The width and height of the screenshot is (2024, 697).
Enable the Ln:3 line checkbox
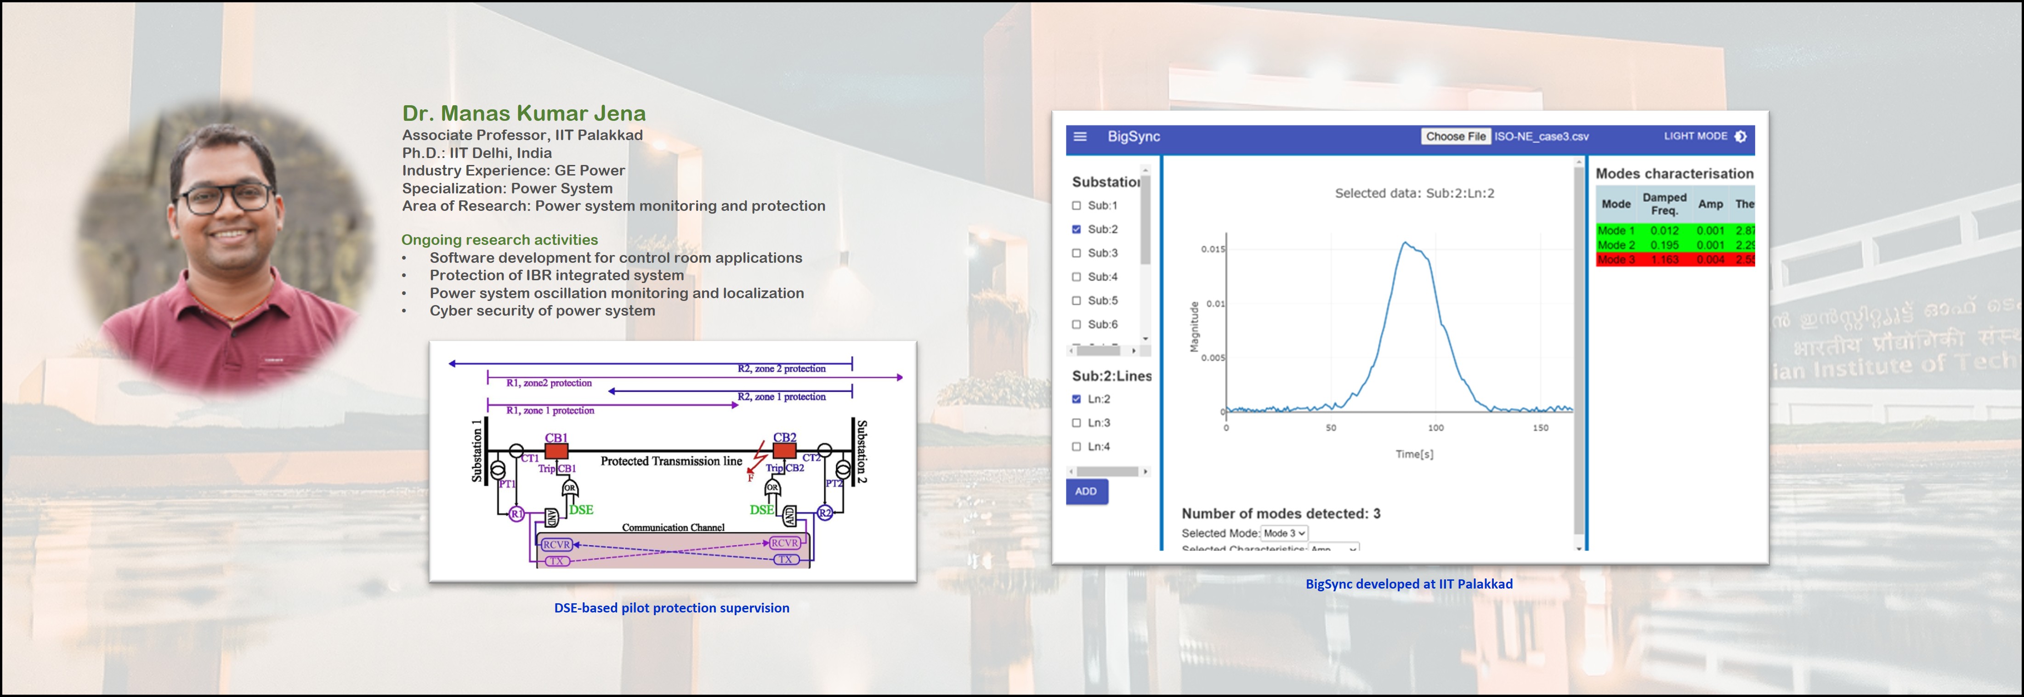pyautogui.click(x=1077, y=423)
